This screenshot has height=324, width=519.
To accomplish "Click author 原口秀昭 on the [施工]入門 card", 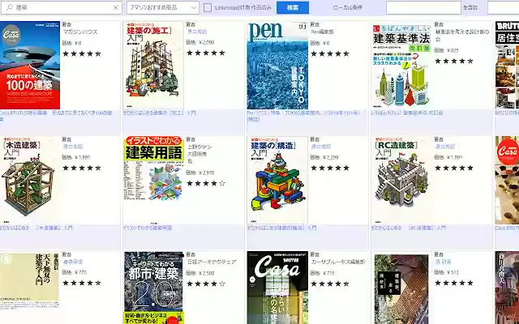I will click(x=197, y=32).
